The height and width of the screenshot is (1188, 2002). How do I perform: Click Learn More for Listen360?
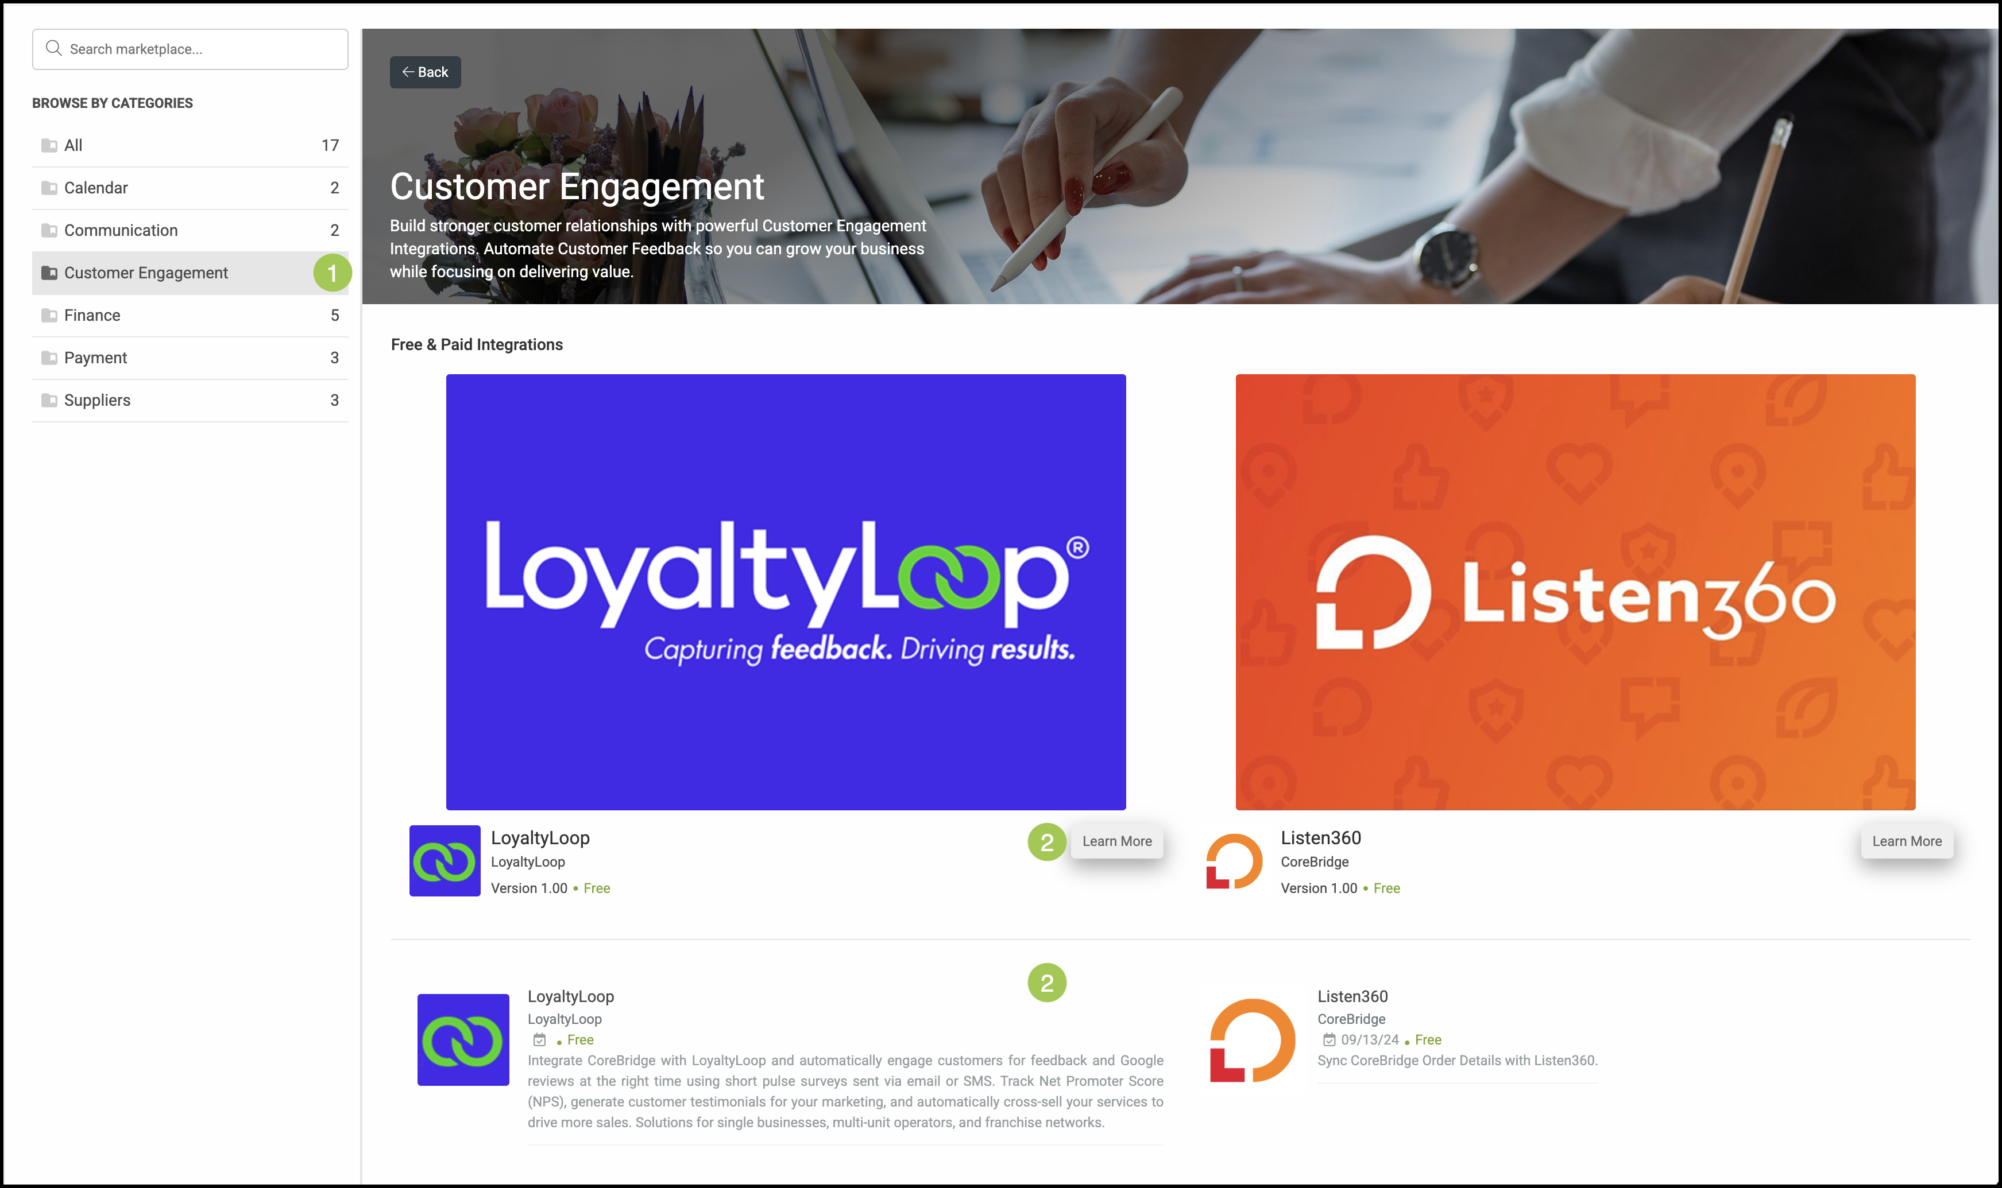click(1907, 841)
